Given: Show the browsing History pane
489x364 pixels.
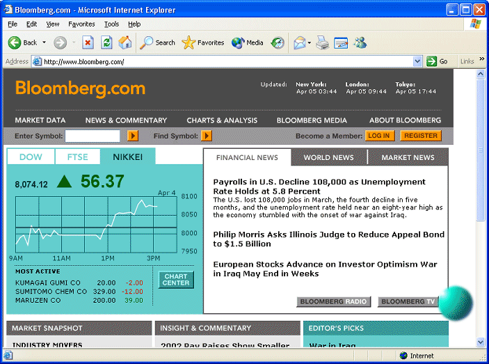Looking at the screenshot, I should point(278,42).
